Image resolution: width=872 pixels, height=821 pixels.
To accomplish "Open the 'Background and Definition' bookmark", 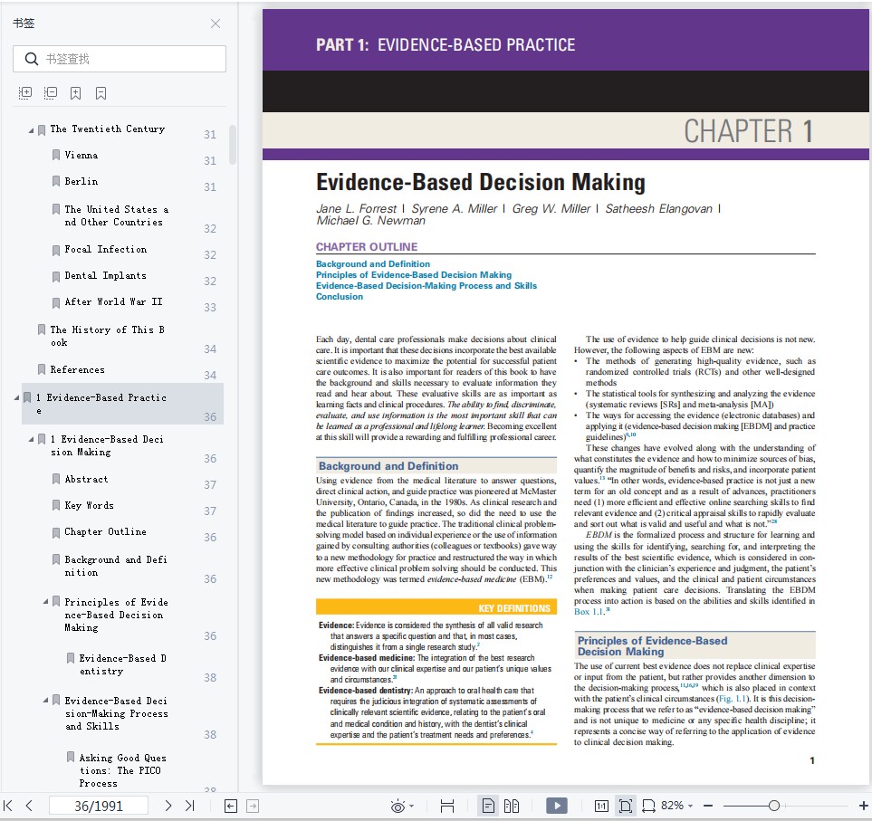I will (x=116, y=566).
